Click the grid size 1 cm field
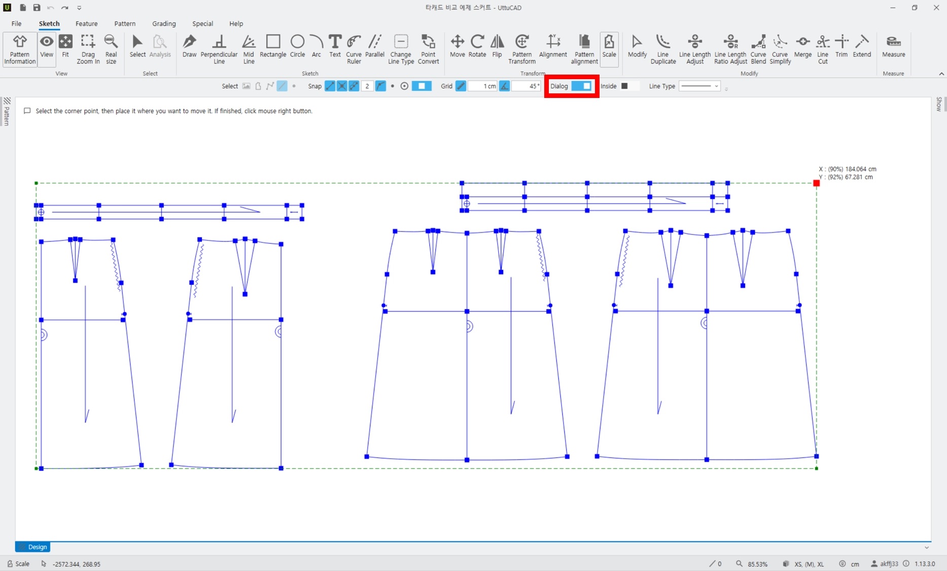The width and height of the screenshot is (947, 571). 482,86
